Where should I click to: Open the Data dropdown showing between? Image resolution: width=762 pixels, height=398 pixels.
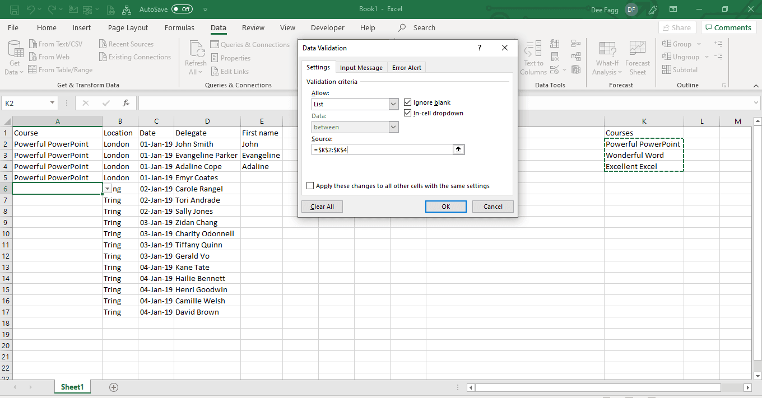point(393,127)
